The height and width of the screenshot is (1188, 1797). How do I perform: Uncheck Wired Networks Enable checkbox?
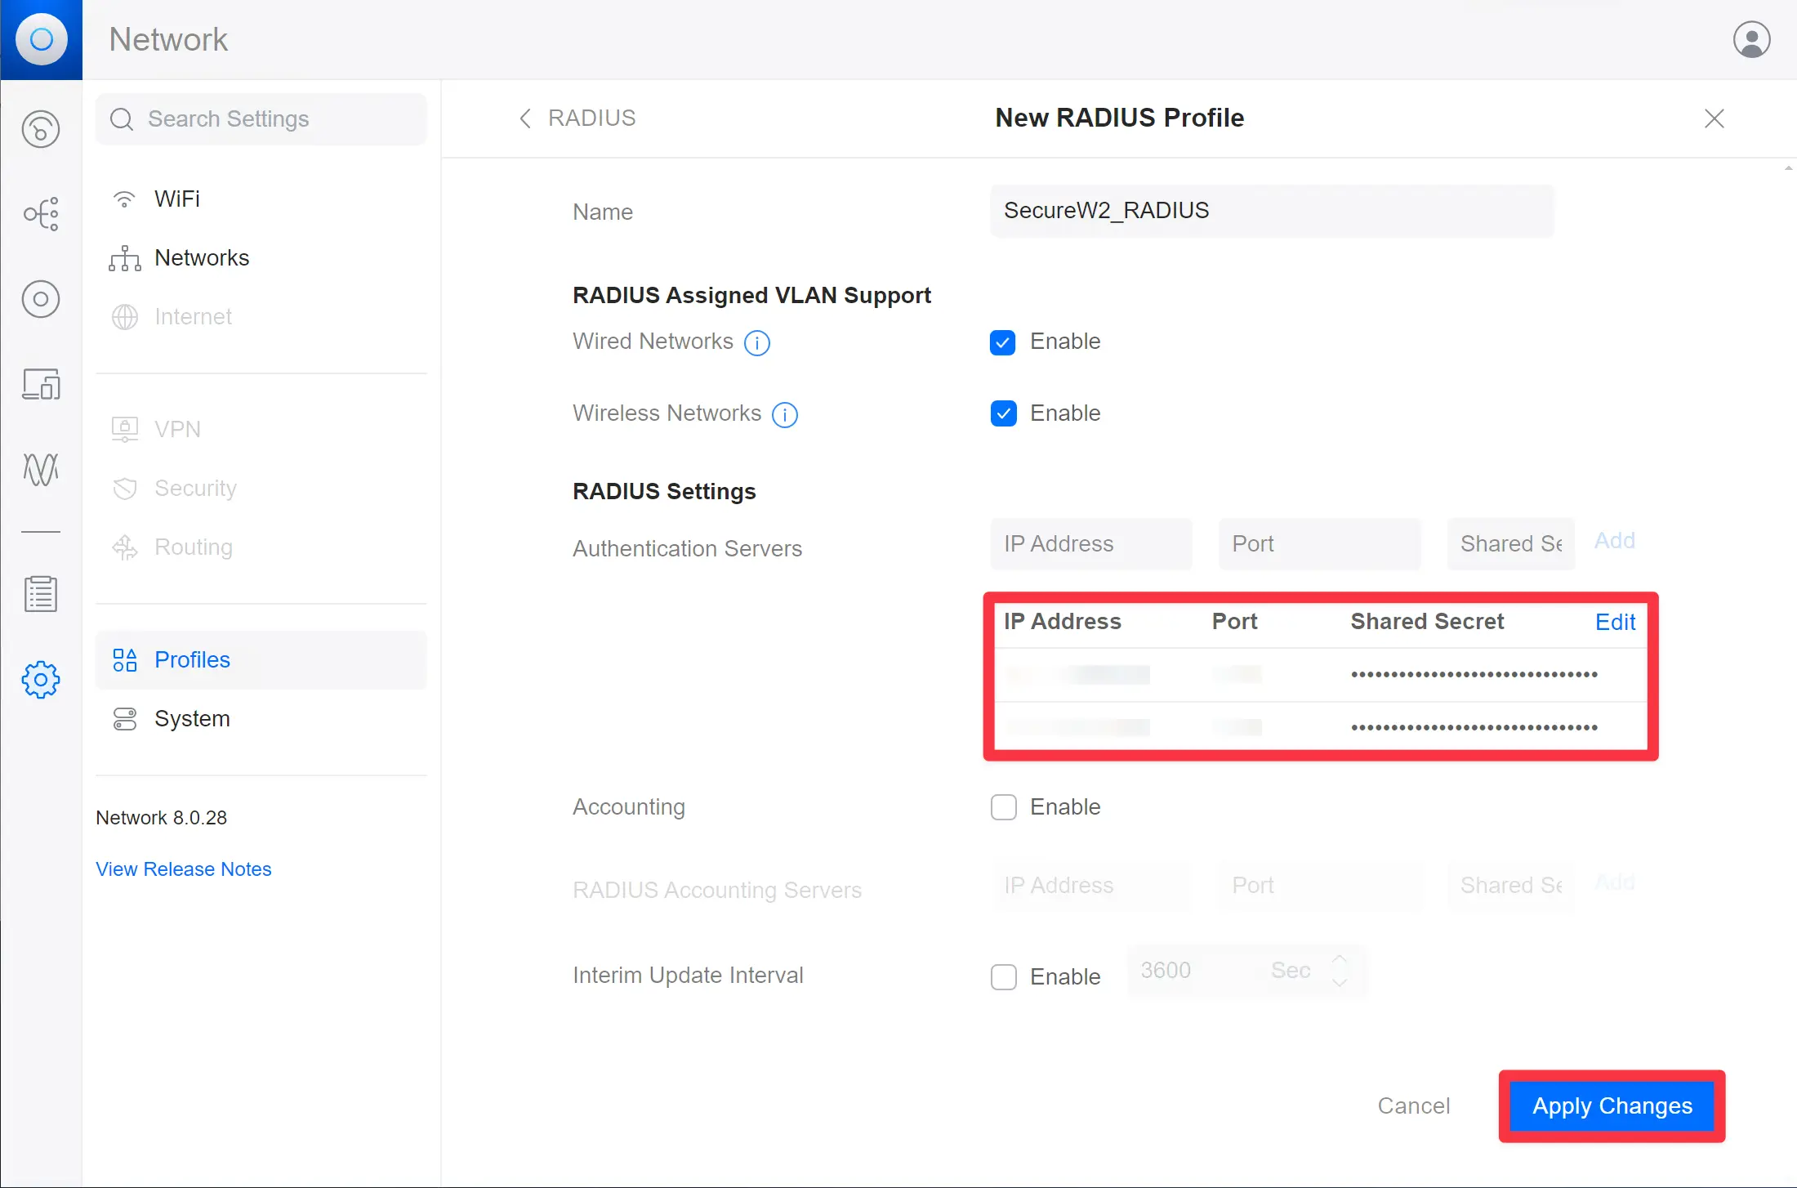[x=1003, y=342]
